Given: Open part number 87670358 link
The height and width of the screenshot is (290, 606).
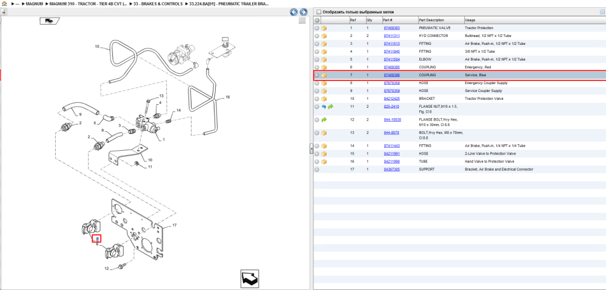Looking at the screenshot, I should [391, 82].
